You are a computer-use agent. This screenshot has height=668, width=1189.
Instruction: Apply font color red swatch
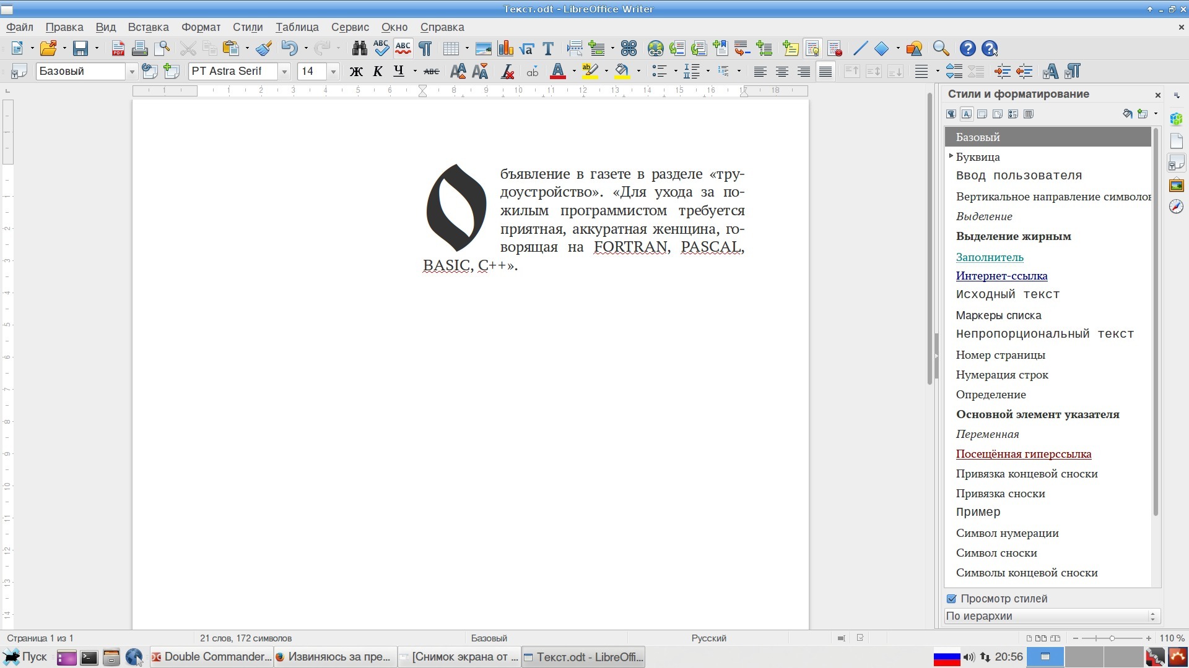[x=558, y=71]
